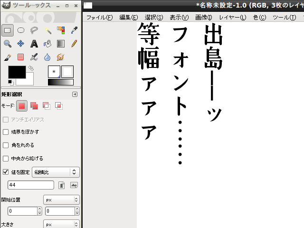Choose the Bucket Fill tool
The image size is (304, 228).
[x=47, y=44]
